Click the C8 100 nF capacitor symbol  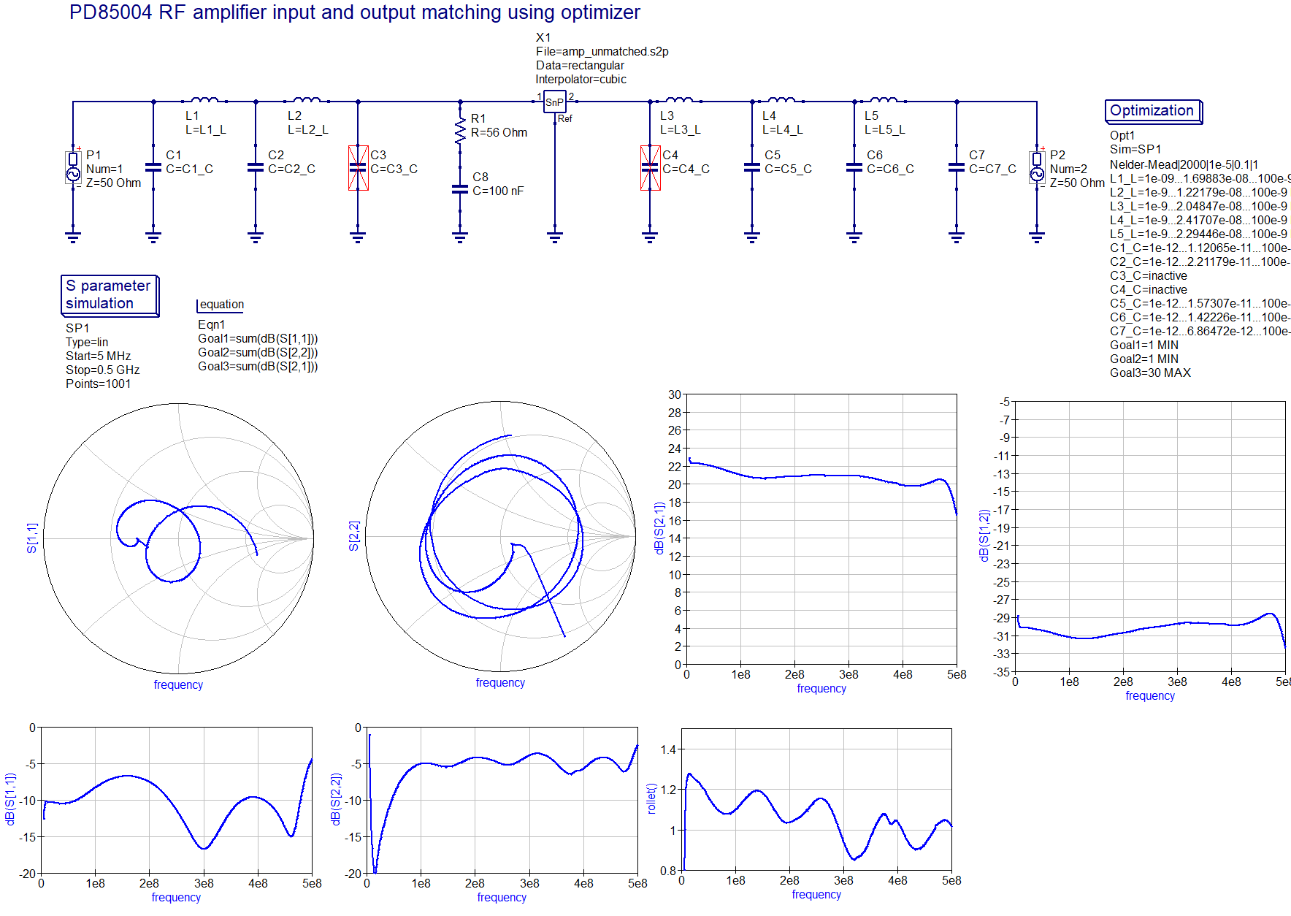[460, 189]
